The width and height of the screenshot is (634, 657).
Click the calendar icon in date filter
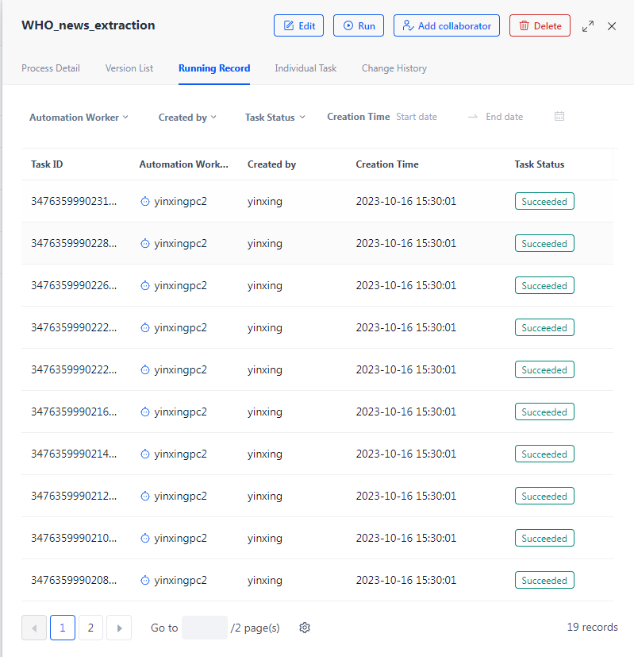pos(559,117)
